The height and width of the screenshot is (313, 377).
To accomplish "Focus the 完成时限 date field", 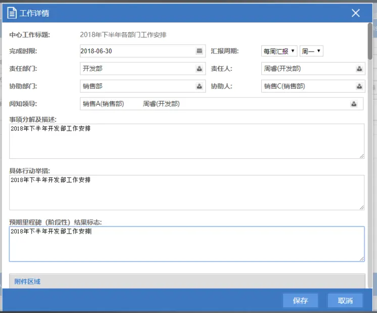I will (x=143, y=51).
